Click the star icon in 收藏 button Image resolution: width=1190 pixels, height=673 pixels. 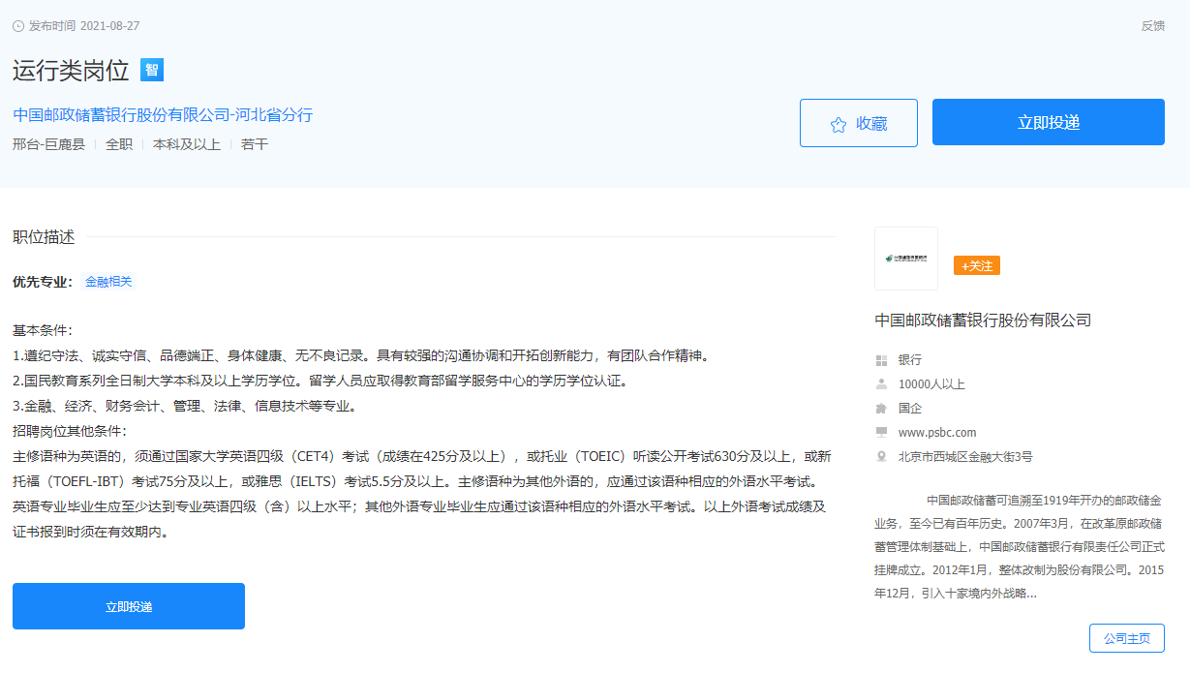point(839,124)
